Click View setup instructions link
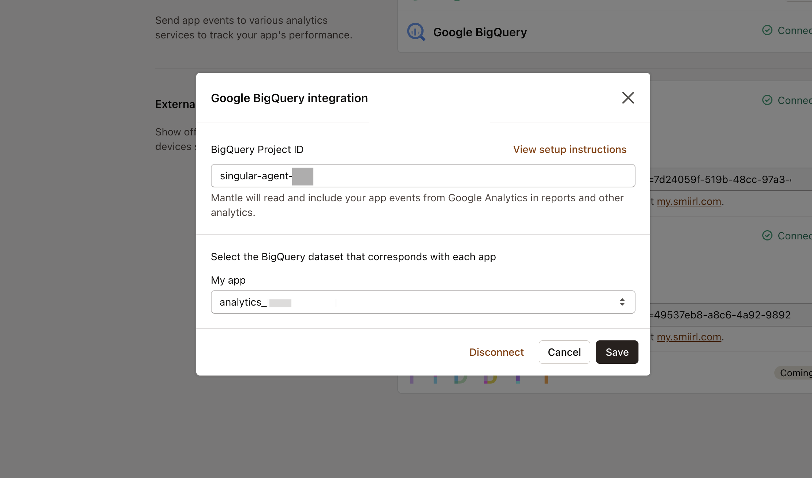The image size is (812, 478). [569, 149]
